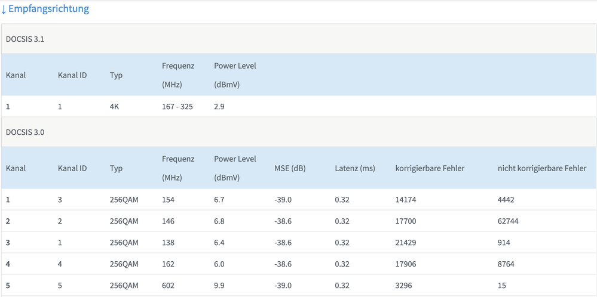Select the 62744 uncorrectable errors value
Image resolution: width=597 pixels, height=297 pixels.
click(508, 221)
